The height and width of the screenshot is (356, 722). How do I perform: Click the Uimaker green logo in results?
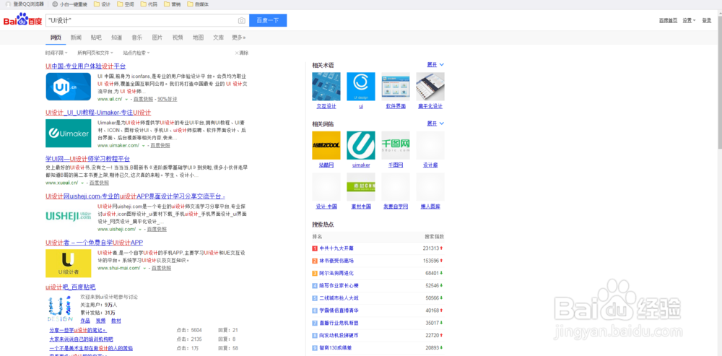(x=68, y=133)
